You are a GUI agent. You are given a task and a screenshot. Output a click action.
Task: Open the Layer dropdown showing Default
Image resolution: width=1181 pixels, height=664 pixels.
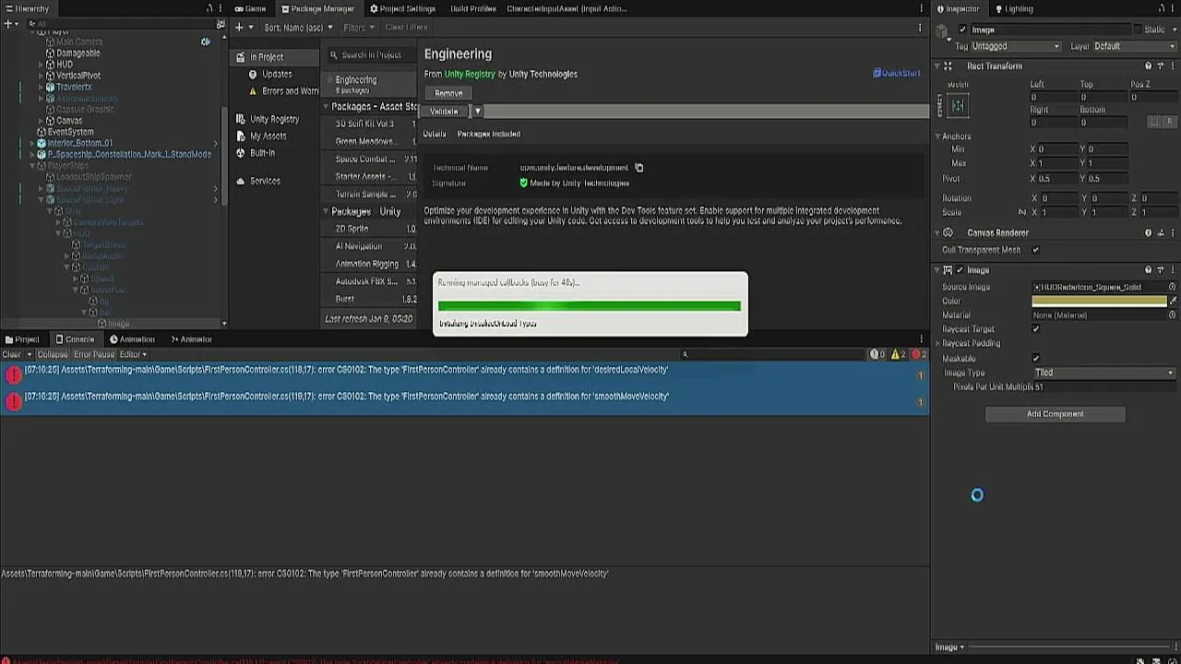(x=1134, y=46)
